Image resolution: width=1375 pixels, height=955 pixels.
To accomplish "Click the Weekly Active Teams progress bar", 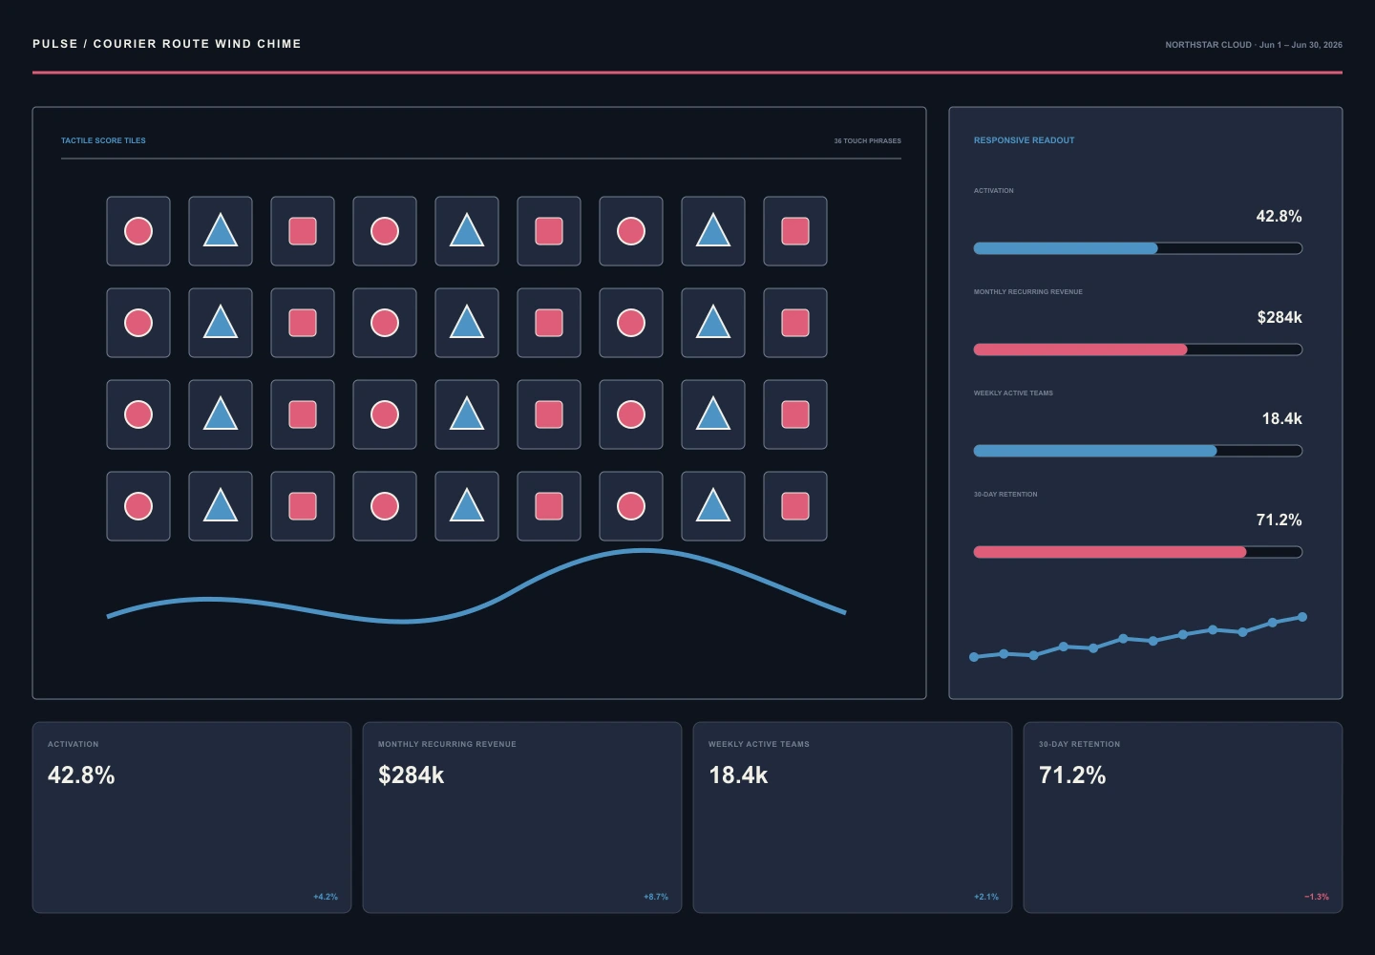I will point(1138,451).
